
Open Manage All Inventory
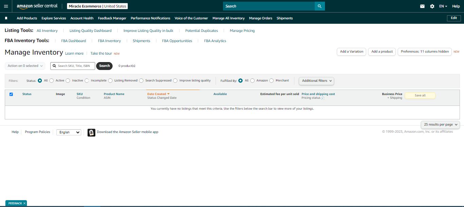(228, 18)
